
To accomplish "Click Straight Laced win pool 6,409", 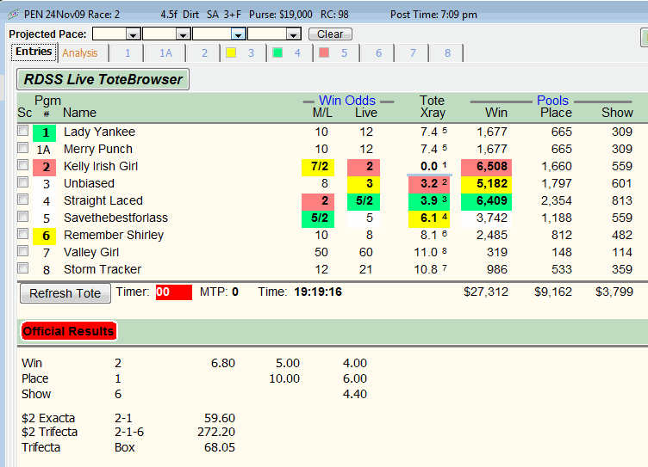I will tap(486, 202).
